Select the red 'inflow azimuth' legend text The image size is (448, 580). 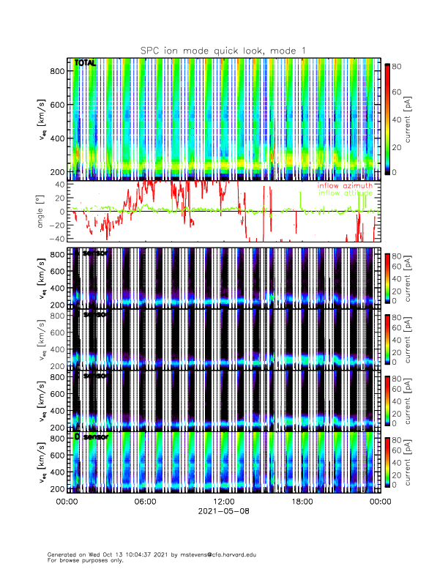tap(344, 186)
